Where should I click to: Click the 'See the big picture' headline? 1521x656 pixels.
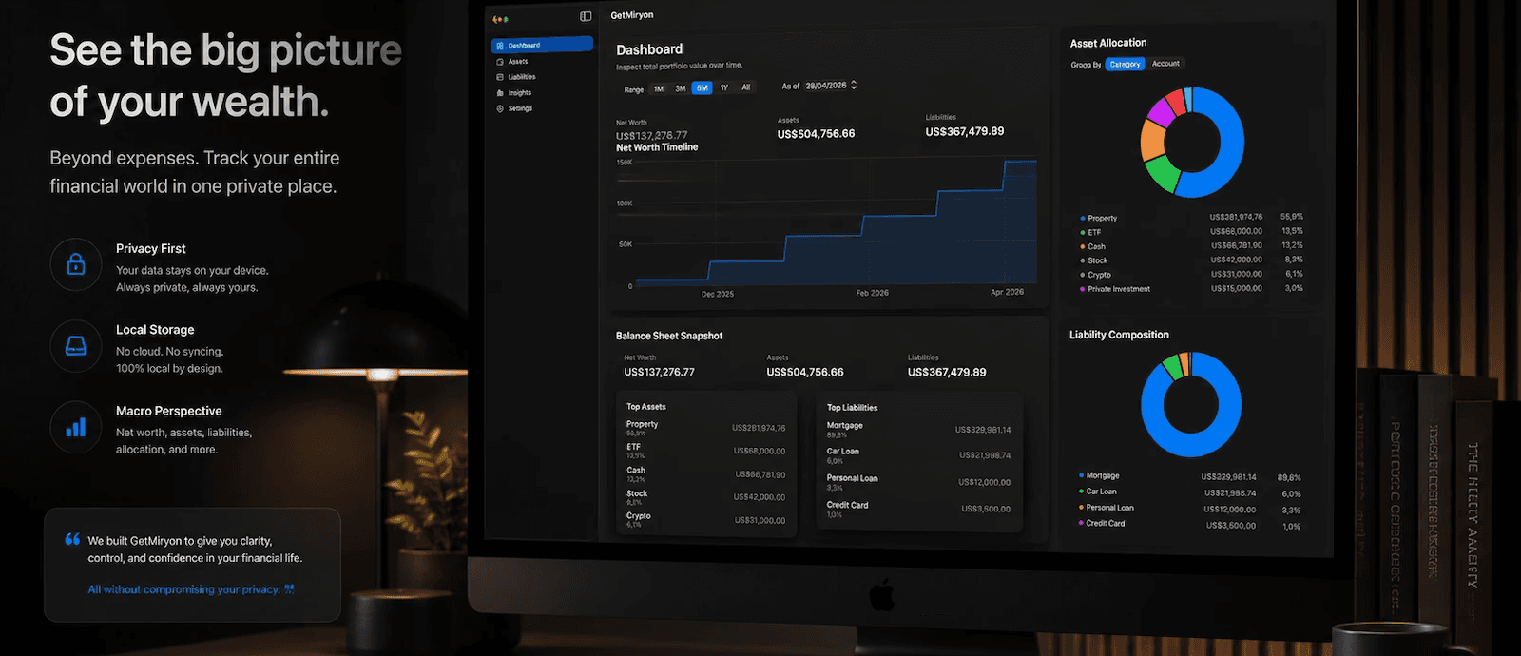(226, 50)
